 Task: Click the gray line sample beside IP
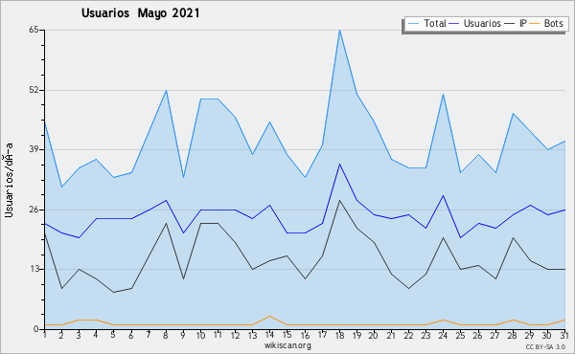click(x=510, y=24)
